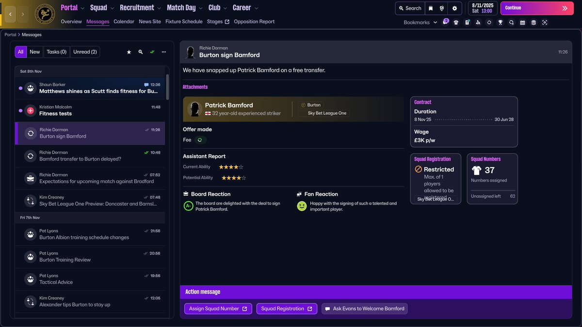
Task: Open the Calendar tab
Action: [124, 22]
